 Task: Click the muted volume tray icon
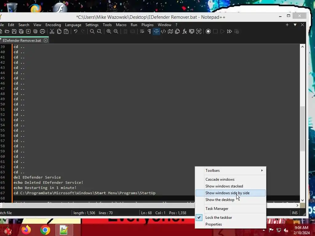coord(286,230)
